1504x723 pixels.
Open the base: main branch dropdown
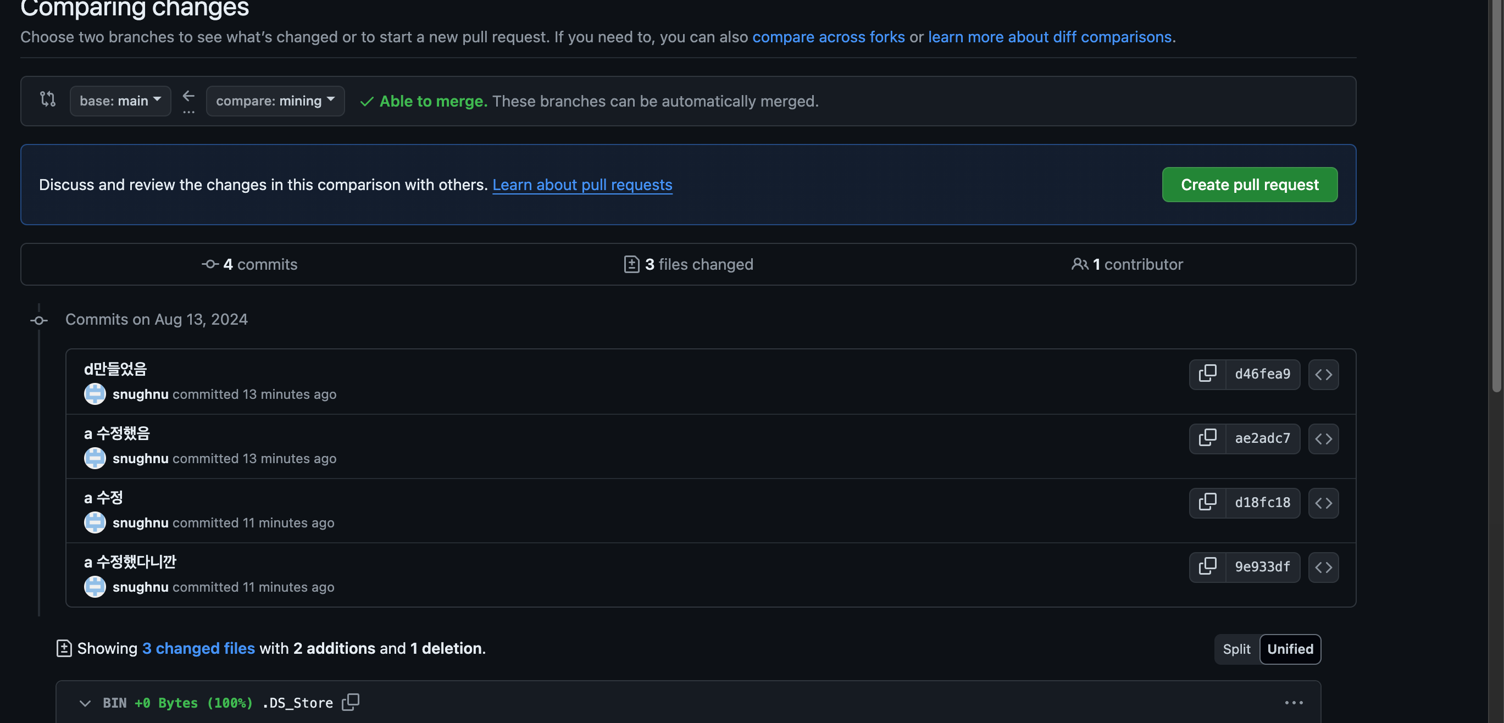(120, 101)
